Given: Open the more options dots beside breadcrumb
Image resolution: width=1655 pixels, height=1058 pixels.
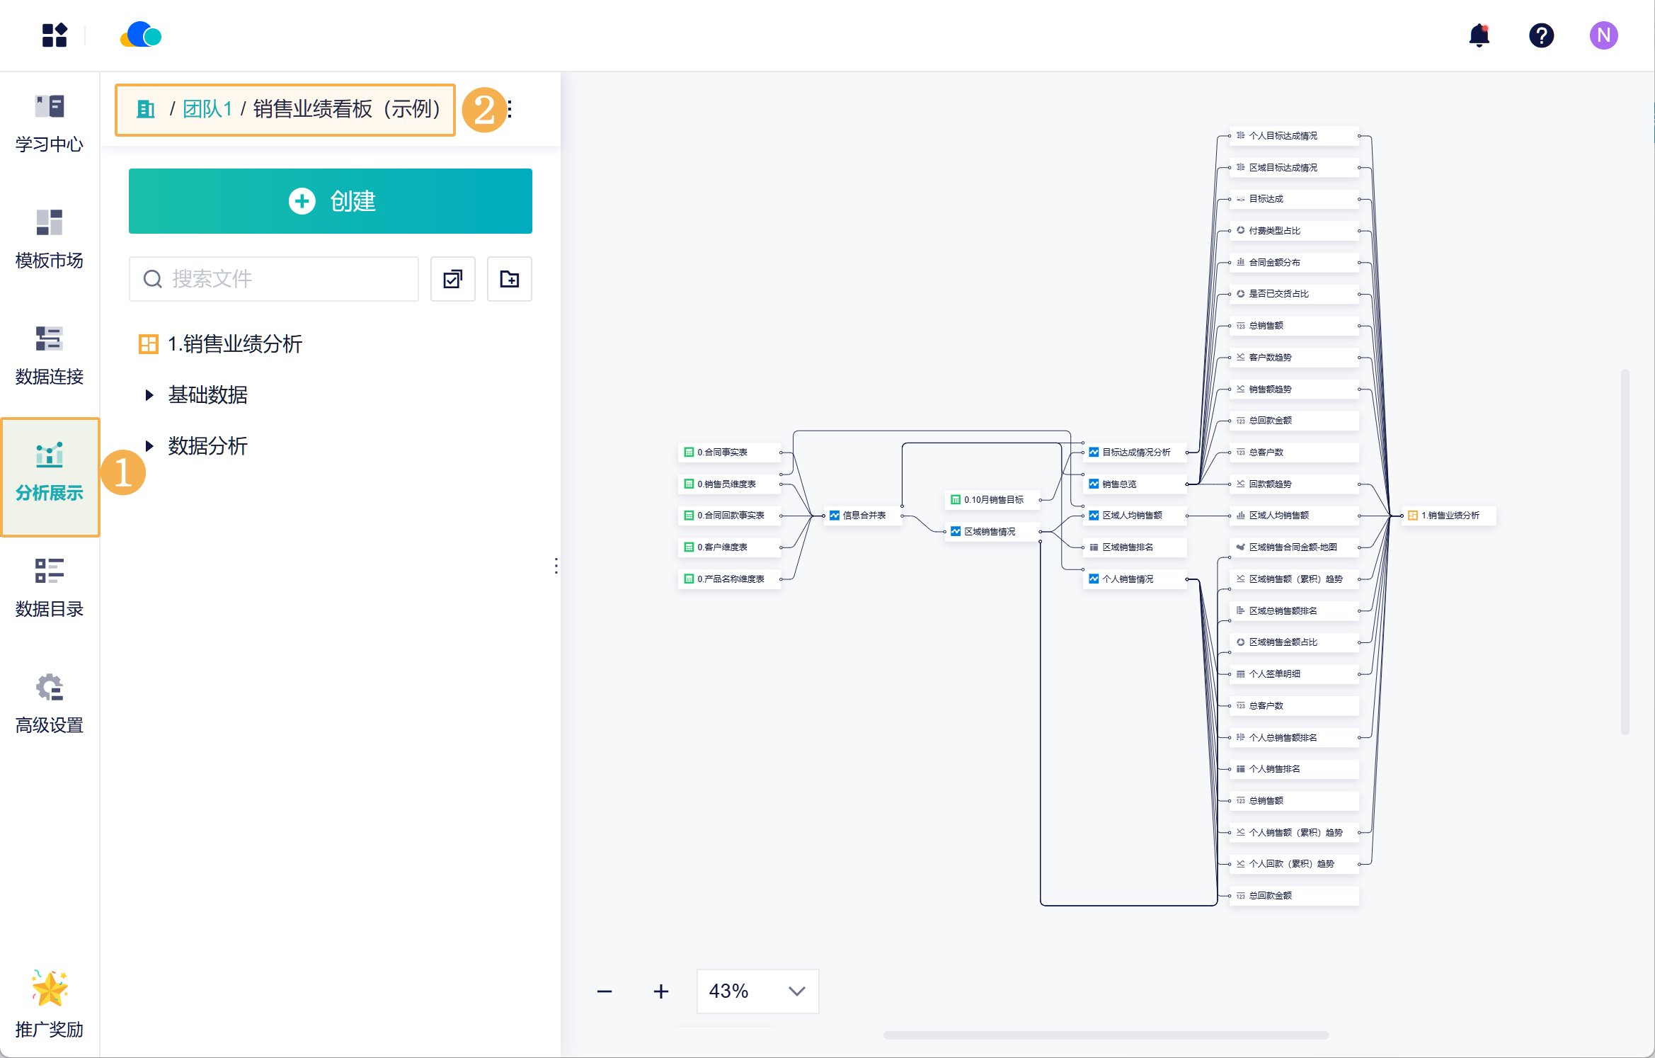Looking at the screenshot, I should (510, 109).
